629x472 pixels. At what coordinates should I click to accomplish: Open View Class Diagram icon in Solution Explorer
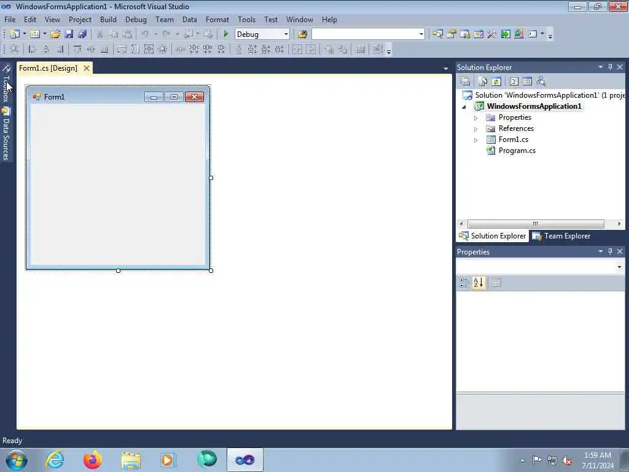coord(541,82)
